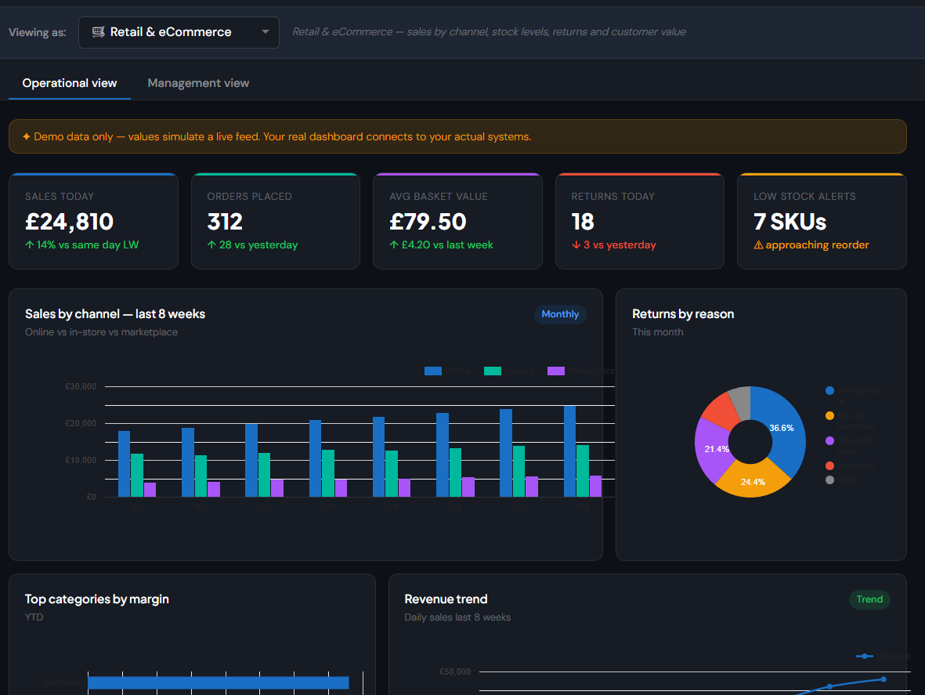Switch to the Operational view tab

coord(70,83)
